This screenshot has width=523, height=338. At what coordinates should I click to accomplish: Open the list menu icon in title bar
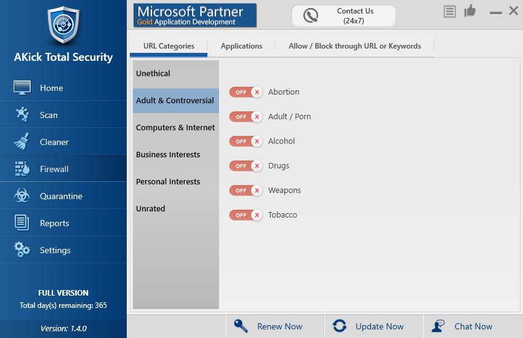450,12
